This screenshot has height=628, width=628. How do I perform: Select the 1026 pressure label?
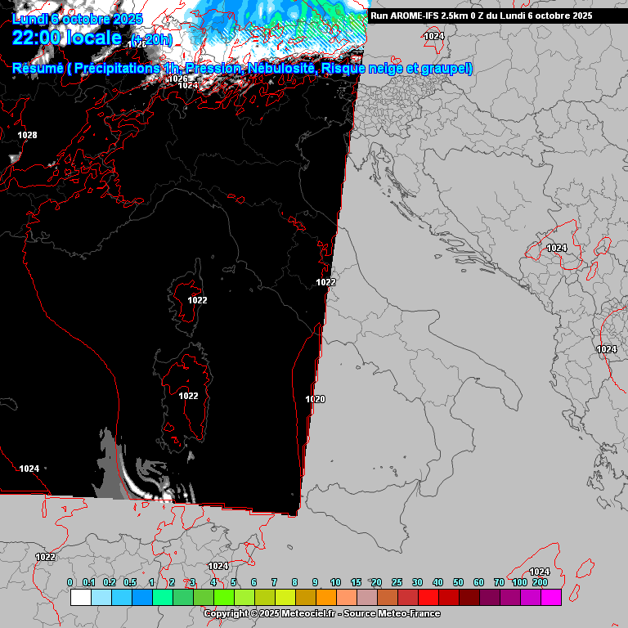click(177, 78)
